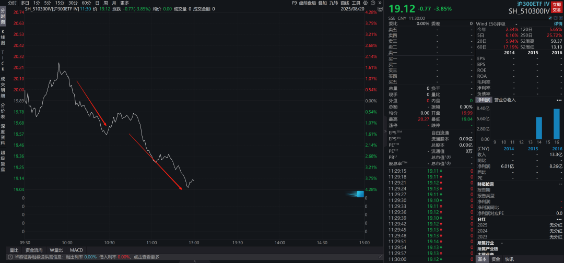The width and height of the screenshot is (564, 263).
Task: Click the screen monitor icon below date
Action: pyautogui.click(x=380, y=9)
